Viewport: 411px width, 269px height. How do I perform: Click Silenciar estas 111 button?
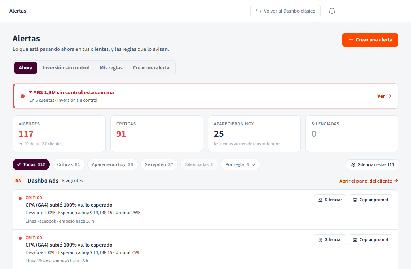(372, 164)
